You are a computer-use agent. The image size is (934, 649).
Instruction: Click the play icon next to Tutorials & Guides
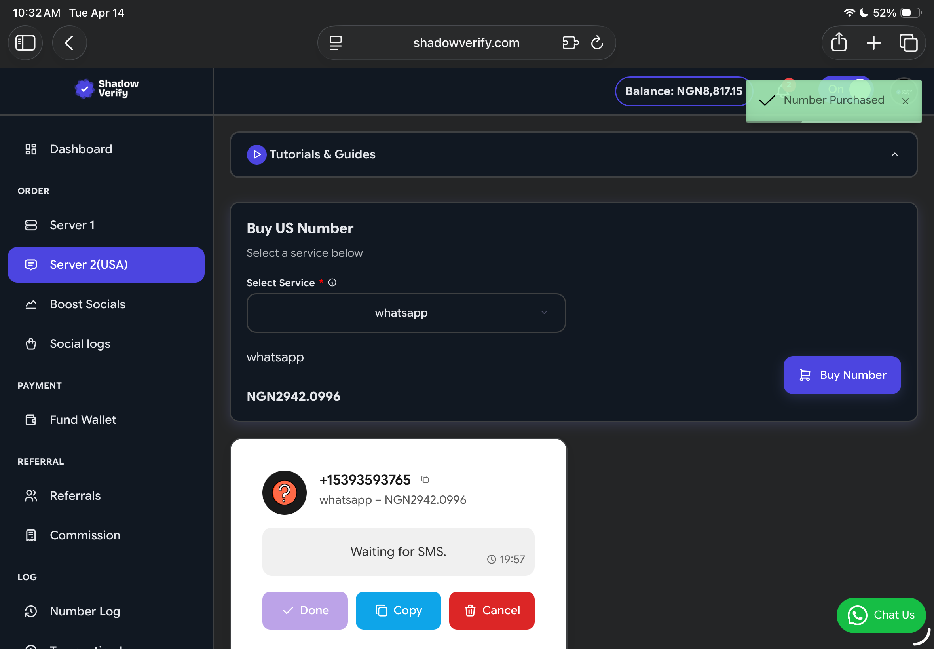pyautogui.click(x=256, y=154)
